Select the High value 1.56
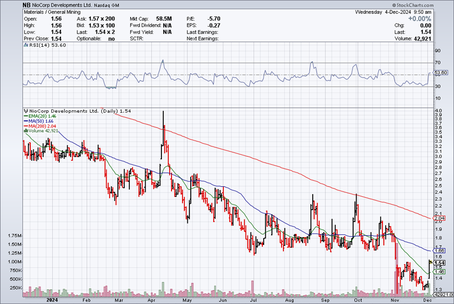This screenshot has width=454, height=304. click(x=56, y=25)
